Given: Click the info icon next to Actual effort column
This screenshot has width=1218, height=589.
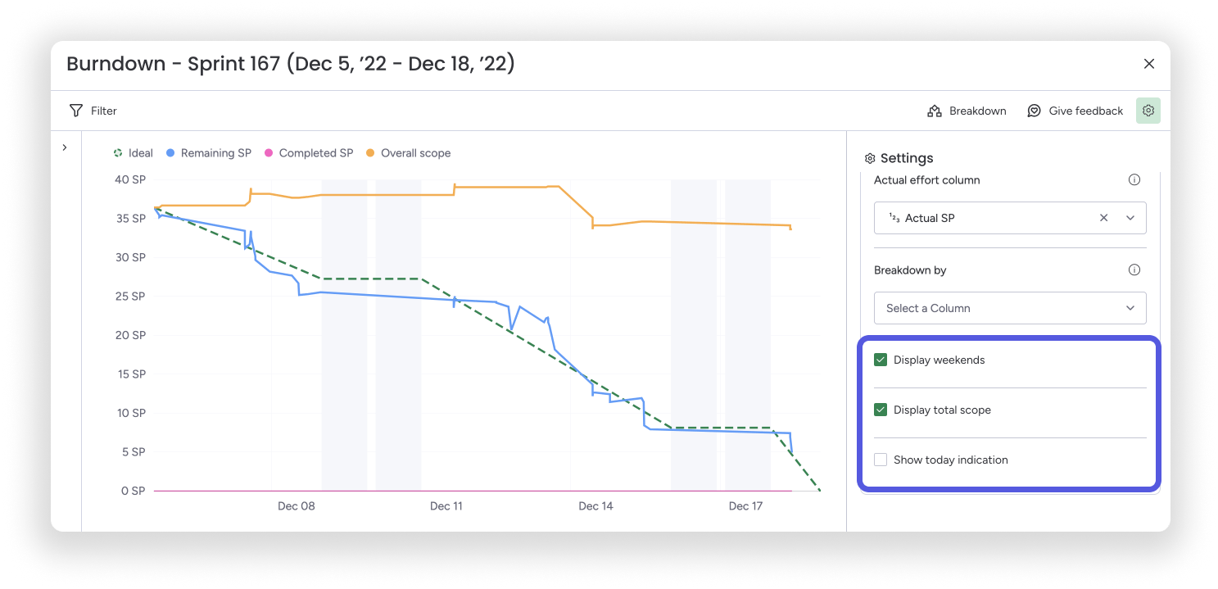Looking at the screenshot, I should [x=1134, y=179].
